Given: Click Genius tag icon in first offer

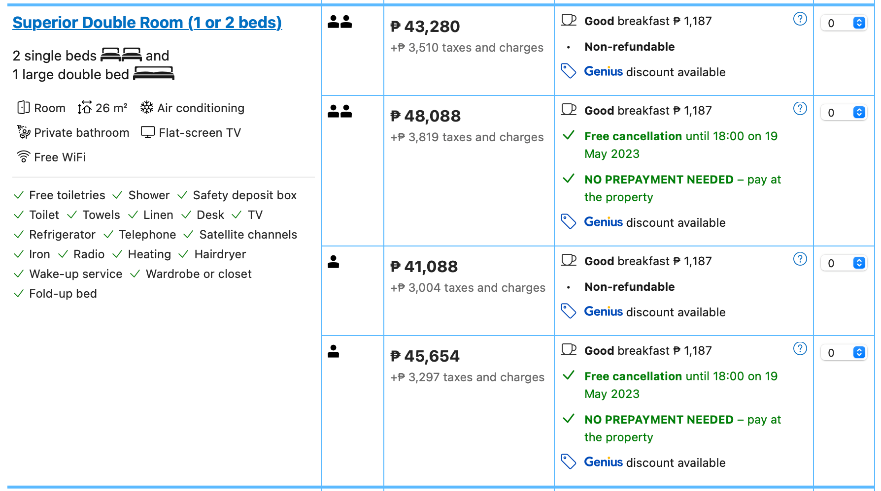Looking at the screenshot, I should 568,71.
